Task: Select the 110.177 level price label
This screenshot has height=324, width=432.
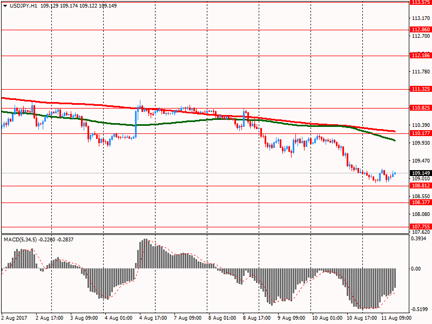Action: coord(421,133)
